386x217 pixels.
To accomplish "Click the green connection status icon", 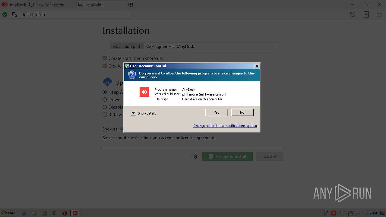I will 5,14.
